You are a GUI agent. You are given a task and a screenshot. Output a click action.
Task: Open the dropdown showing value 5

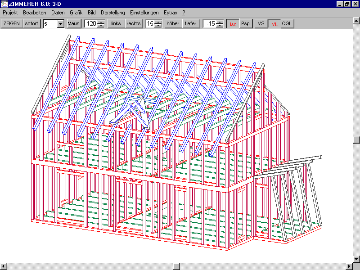tap(61, 24)
